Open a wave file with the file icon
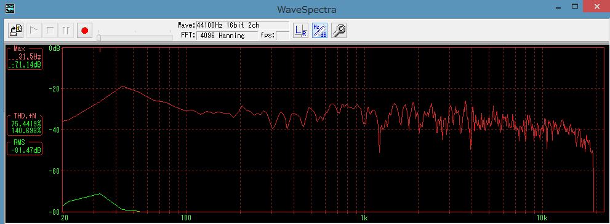Image resolution: width=610 pixels, height=224 pixels. (17, 30)
